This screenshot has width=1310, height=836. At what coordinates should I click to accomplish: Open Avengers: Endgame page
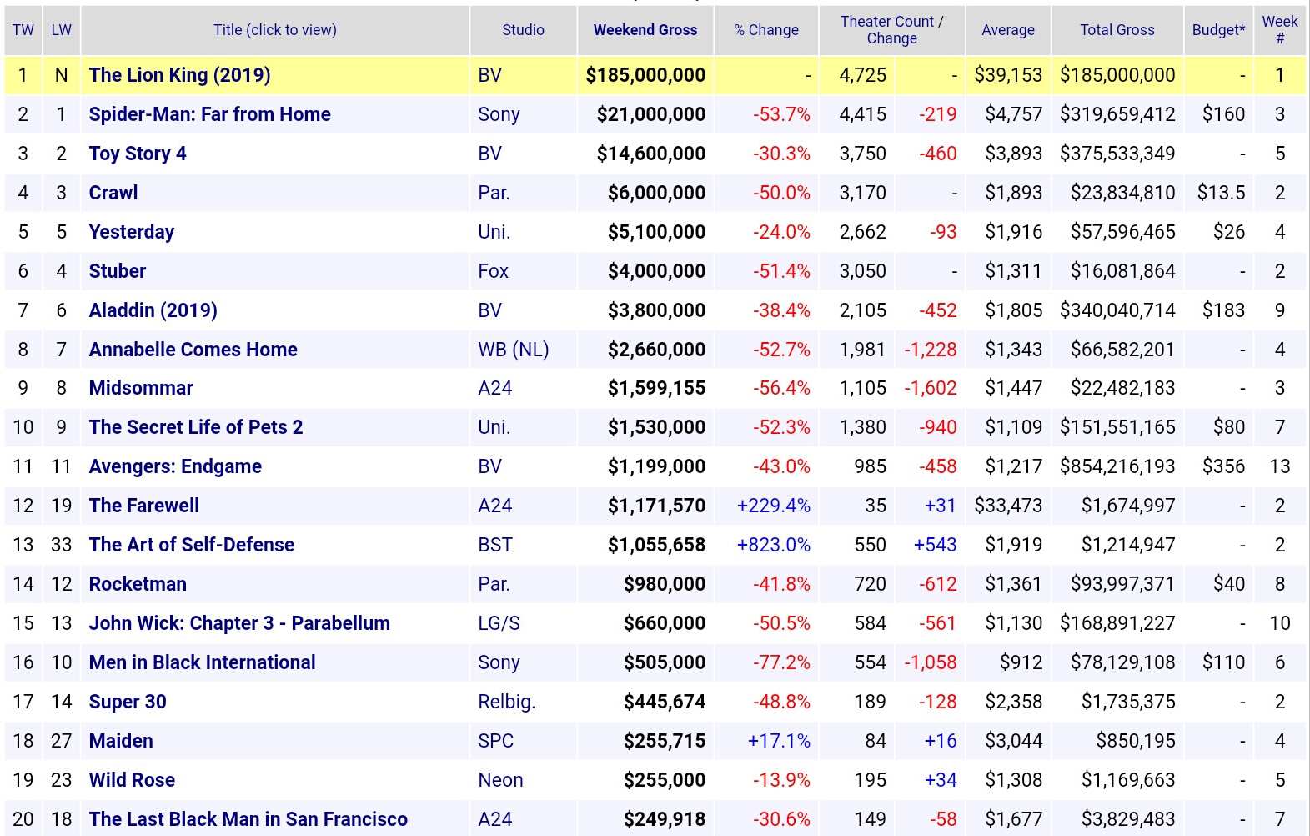click(175, 466)
